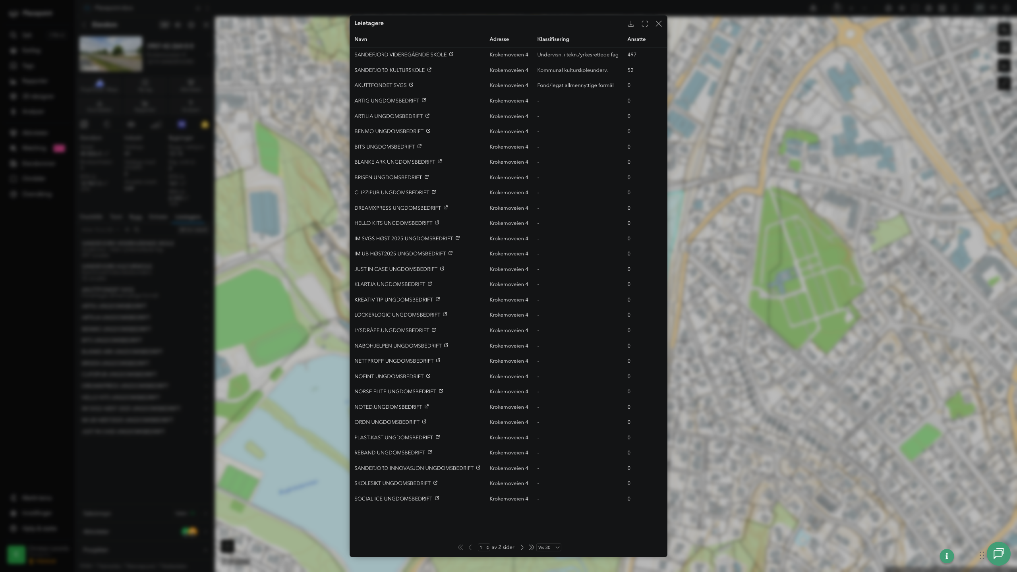1017x572 pixels.
Task: Open external link for BITS UNGDOMSBEDRIFT
Action: [420, 147]
